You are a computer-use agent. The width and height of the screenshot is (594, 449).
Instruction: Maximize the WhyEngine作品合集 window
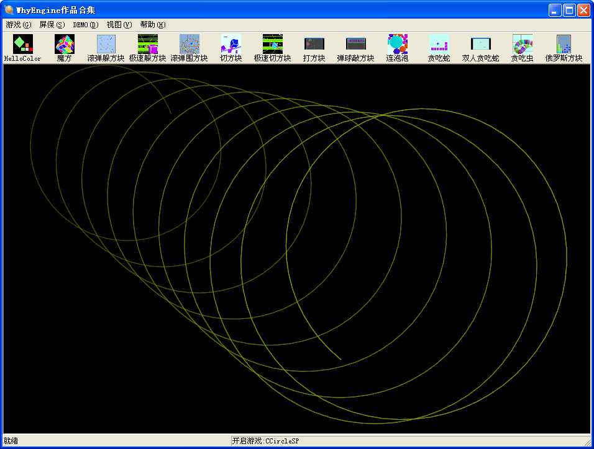click(x=569, y=10)
